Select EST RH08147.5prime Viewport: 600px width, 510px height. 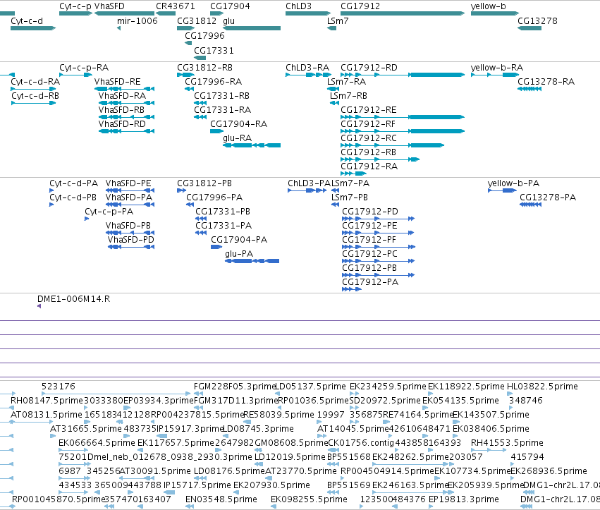pos(47,401)
